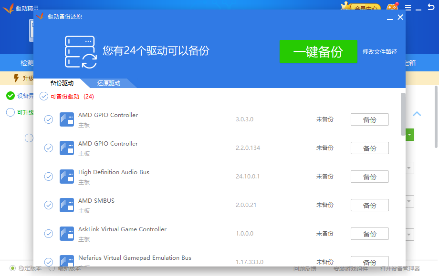Collapse the section with the up chevron
Screen dimensions: 439x276
pos(417,114)
